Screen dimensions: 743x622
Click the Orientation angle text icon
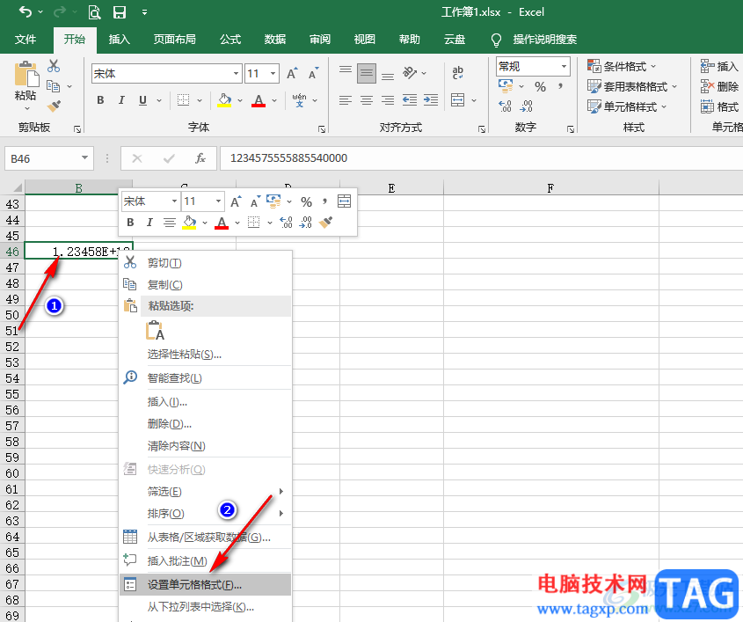[x=410, y=73]
